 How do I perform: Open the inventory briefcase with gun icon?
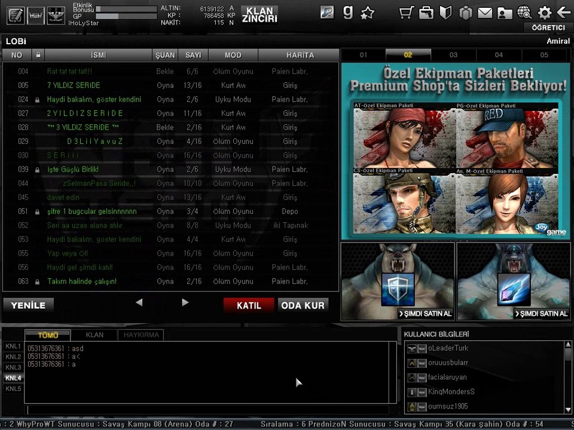[x=426, y=13]
